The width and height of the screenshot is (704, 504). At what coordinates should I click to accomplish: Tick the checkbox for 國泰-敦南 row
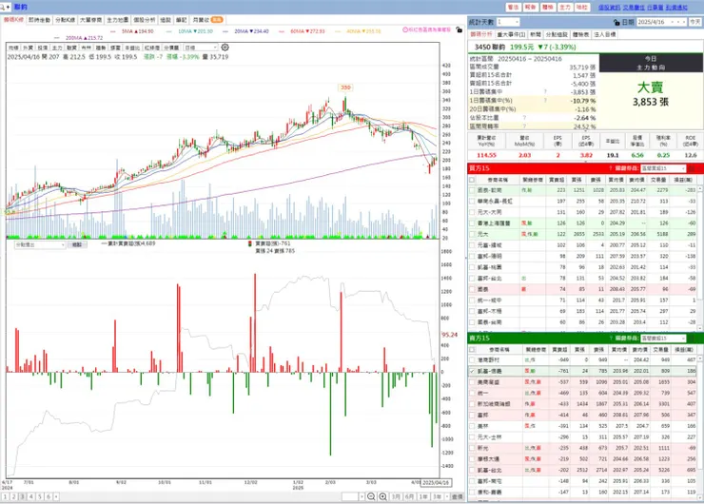click(472, 190)
